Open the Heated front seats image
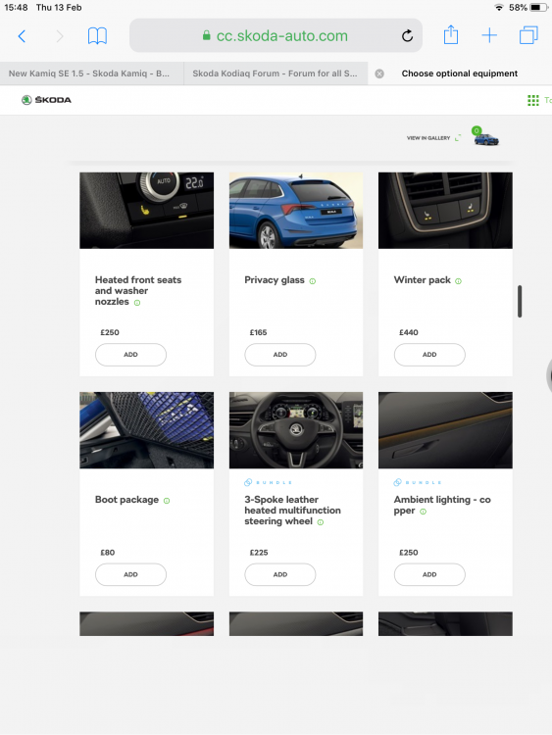Screen dimensions: 552x735 [x=146, y=211]
